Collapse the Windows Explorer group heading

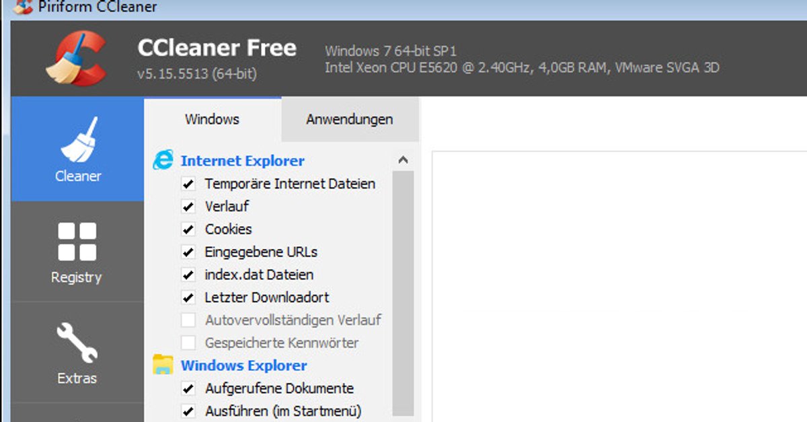(243, 365)
